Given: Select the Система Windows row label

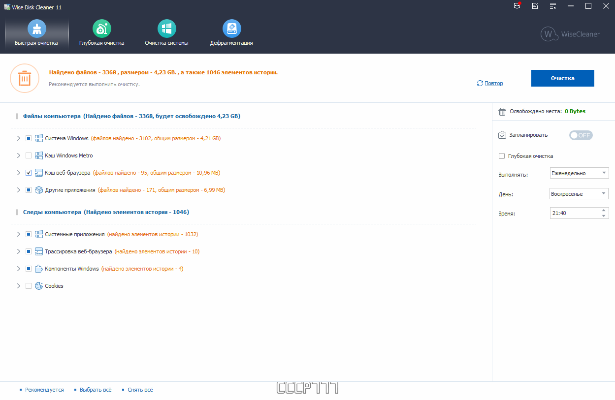Looking at the screenshot, I should (x=66, y=138).
